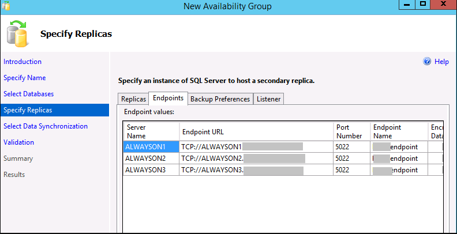Image resolution: width=457 pixels, height=234 pixels.
Task: Go to the Introduction wizard page
Action: [23, 62]
